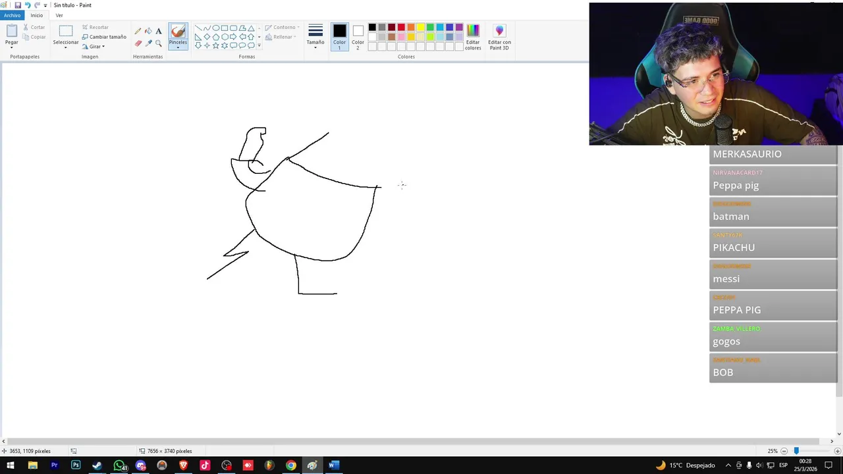843x474 pixels.
Task: Click Cambiar tamaño button
Action: pos(104,37)
